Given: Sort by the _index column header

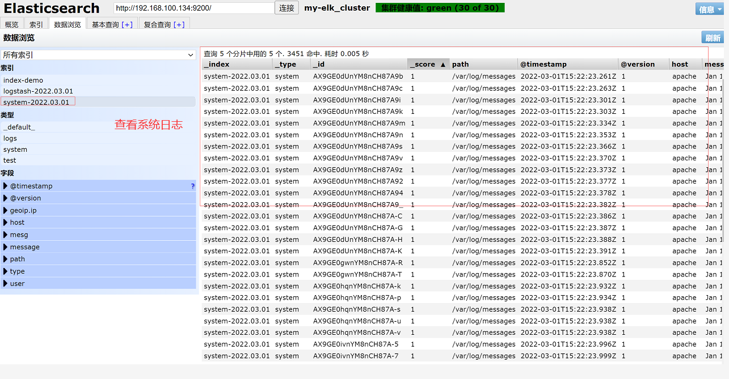Looking at the screenshot, I should 237,65.
